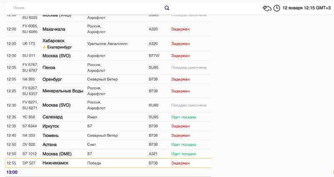Focus the Поиск search field
This screenshot has height=177, width=334.
83,8
